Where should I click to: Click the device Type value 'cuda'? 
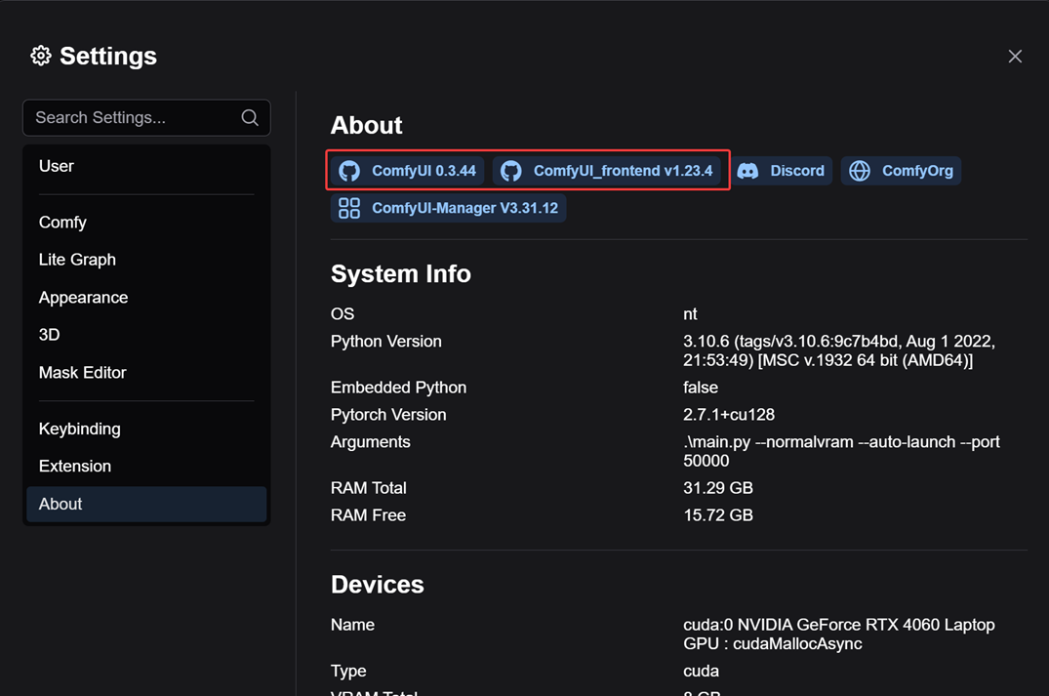click(701, 671)
